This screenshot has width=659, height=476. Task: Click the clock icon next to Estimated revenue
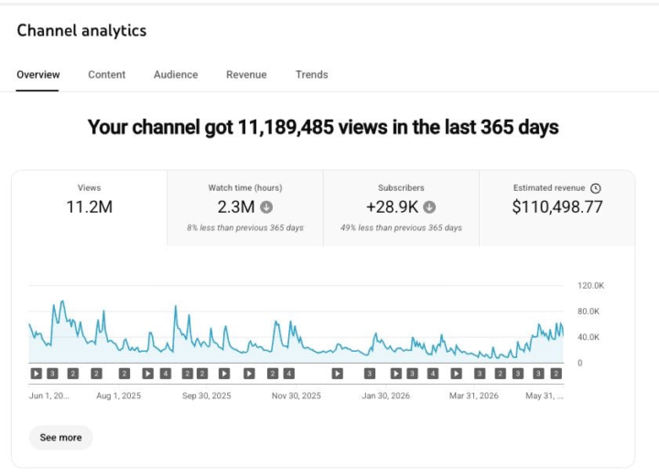(596, 188)
